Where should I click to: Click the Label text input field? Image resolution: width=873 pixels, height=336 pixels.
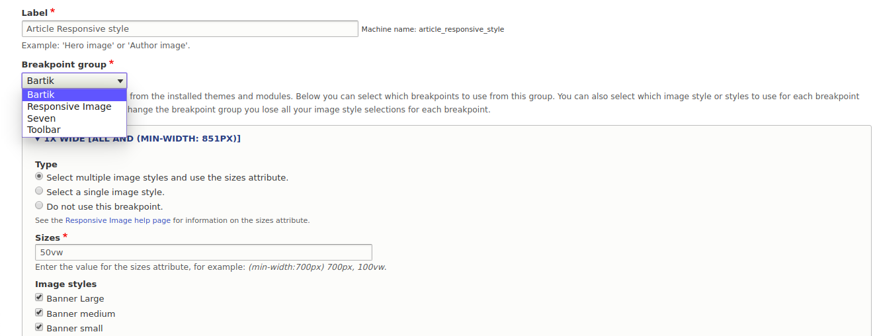click(190, 29)
